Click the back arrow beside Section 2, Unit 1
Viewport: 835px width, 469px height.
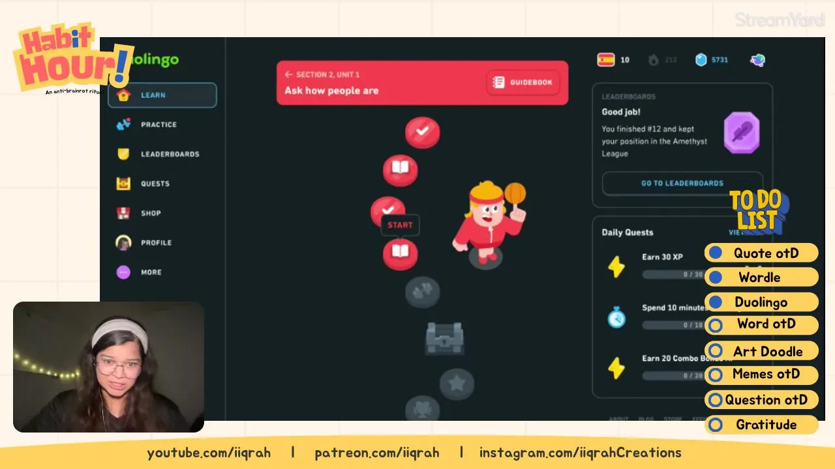point(288,75)
